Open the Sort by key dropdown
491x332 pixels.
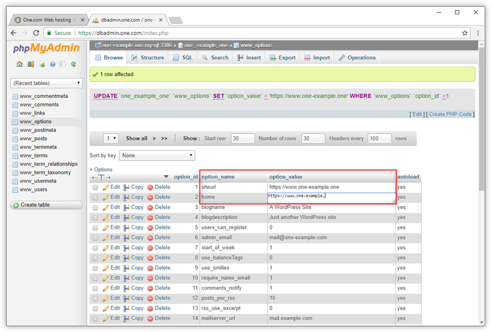[157, 155]
